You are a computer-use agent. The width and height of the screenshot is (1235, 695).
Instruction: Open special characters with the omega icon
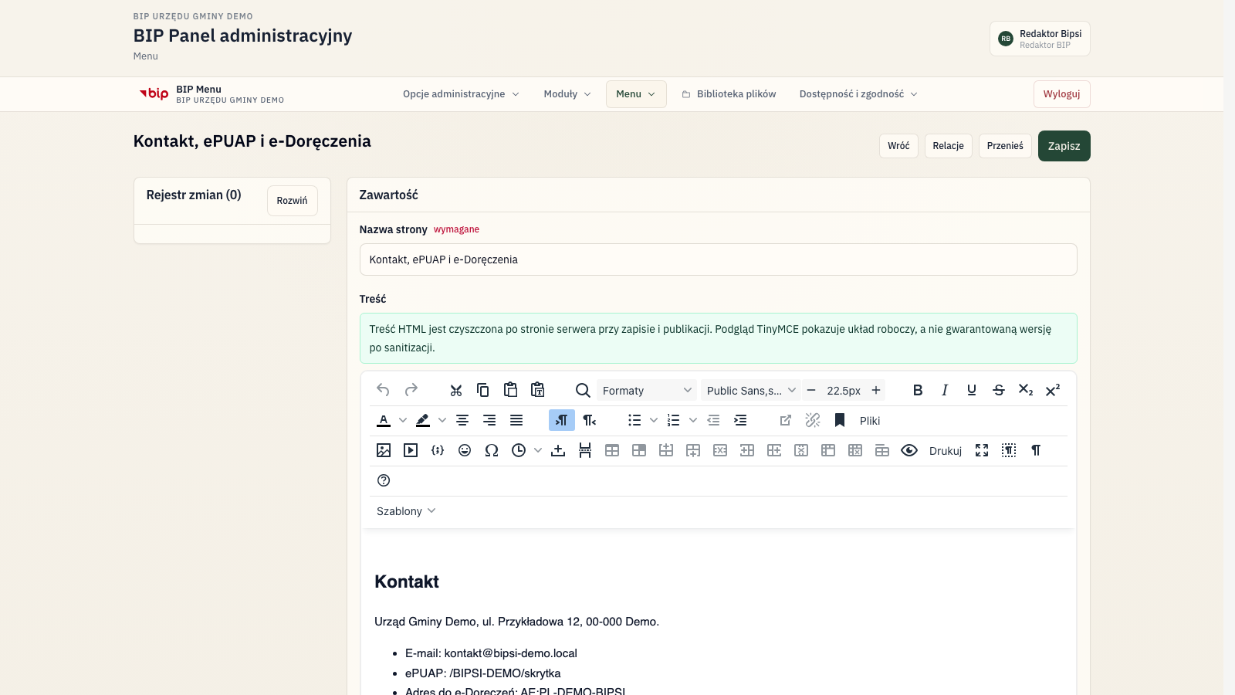coord(492,450)
